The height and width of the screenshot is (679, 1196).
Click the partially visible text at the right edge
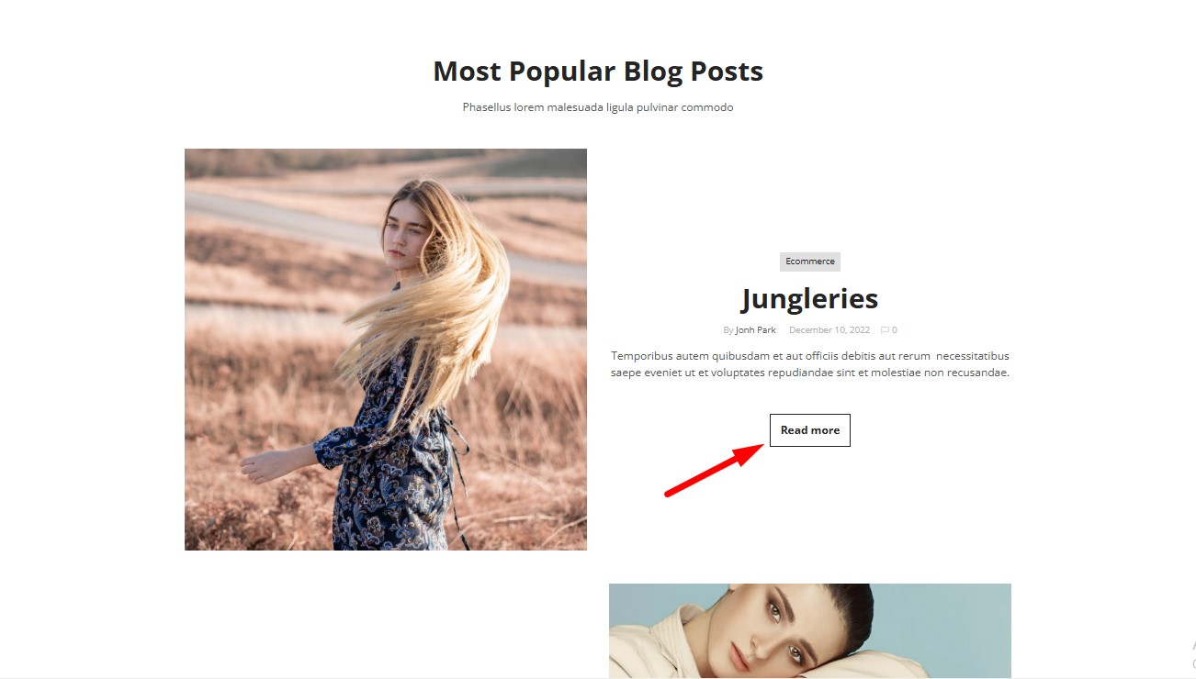click(1193, 654)
